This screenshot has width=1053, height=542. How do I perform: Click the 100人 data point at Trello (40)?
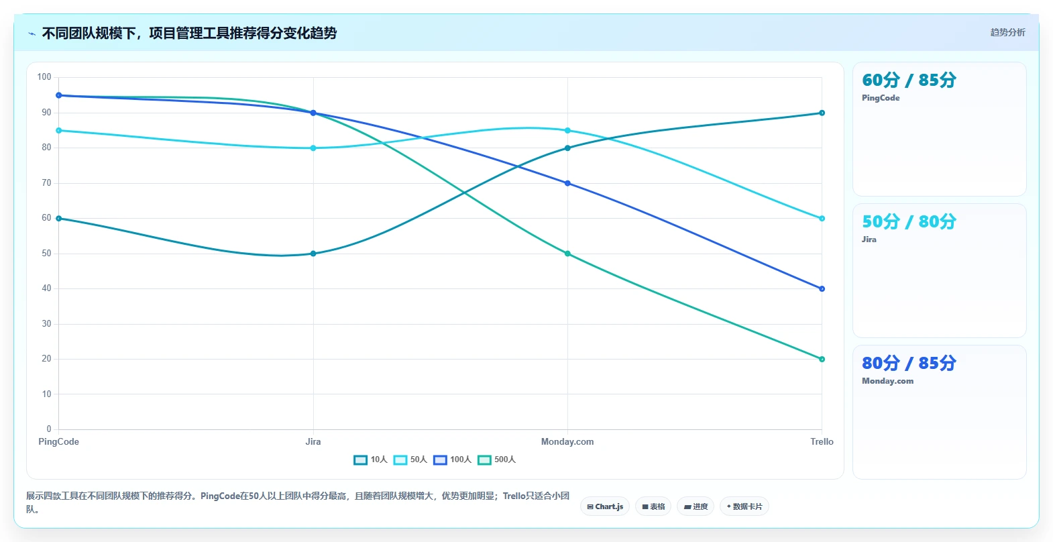click(x=822, y=289)
